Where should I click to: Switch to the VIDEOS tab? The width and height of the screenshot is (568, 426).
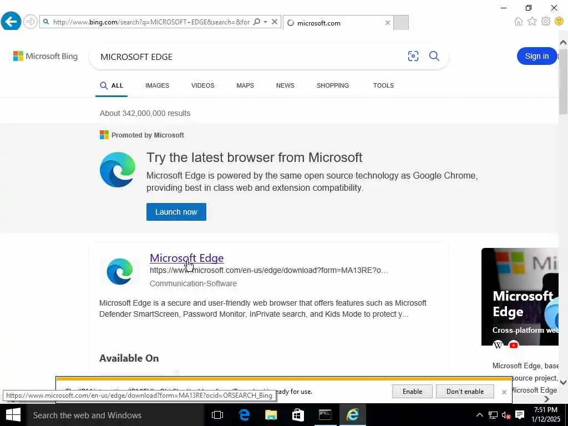[x=203, y=85]
